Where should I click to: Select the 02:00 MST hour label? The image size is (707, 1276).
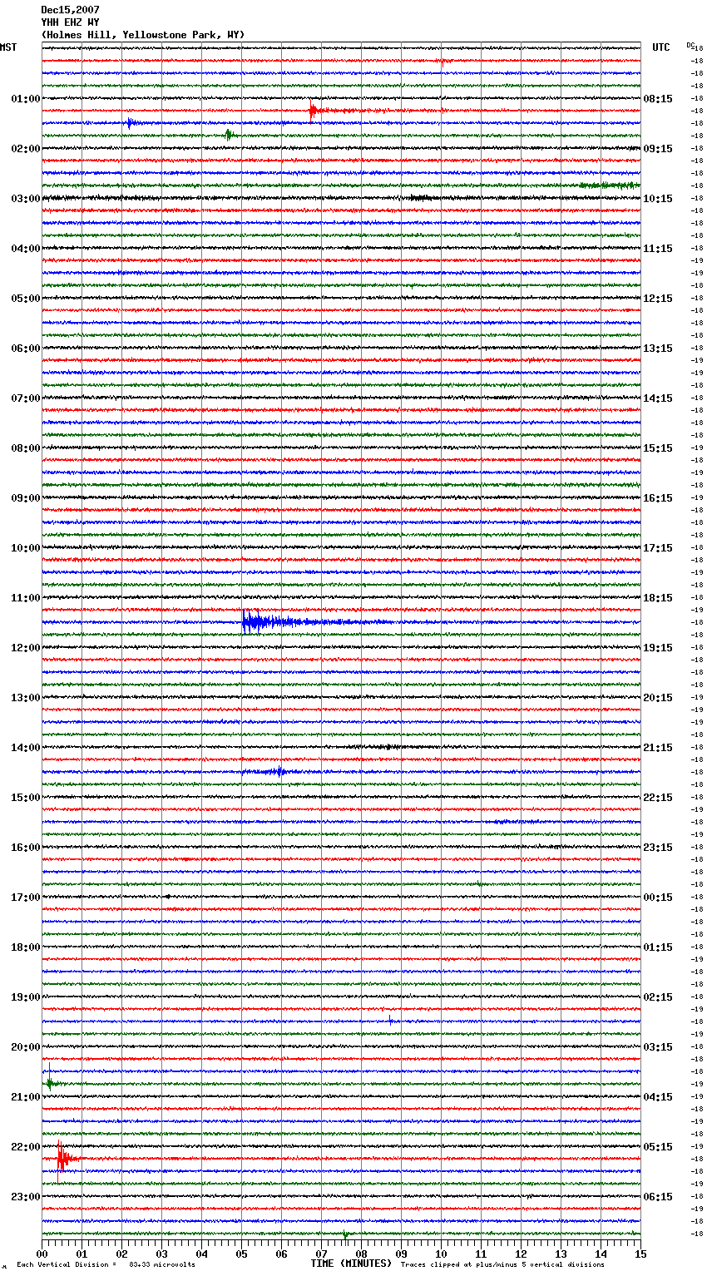pyautogui.click(x=26, y=149)
